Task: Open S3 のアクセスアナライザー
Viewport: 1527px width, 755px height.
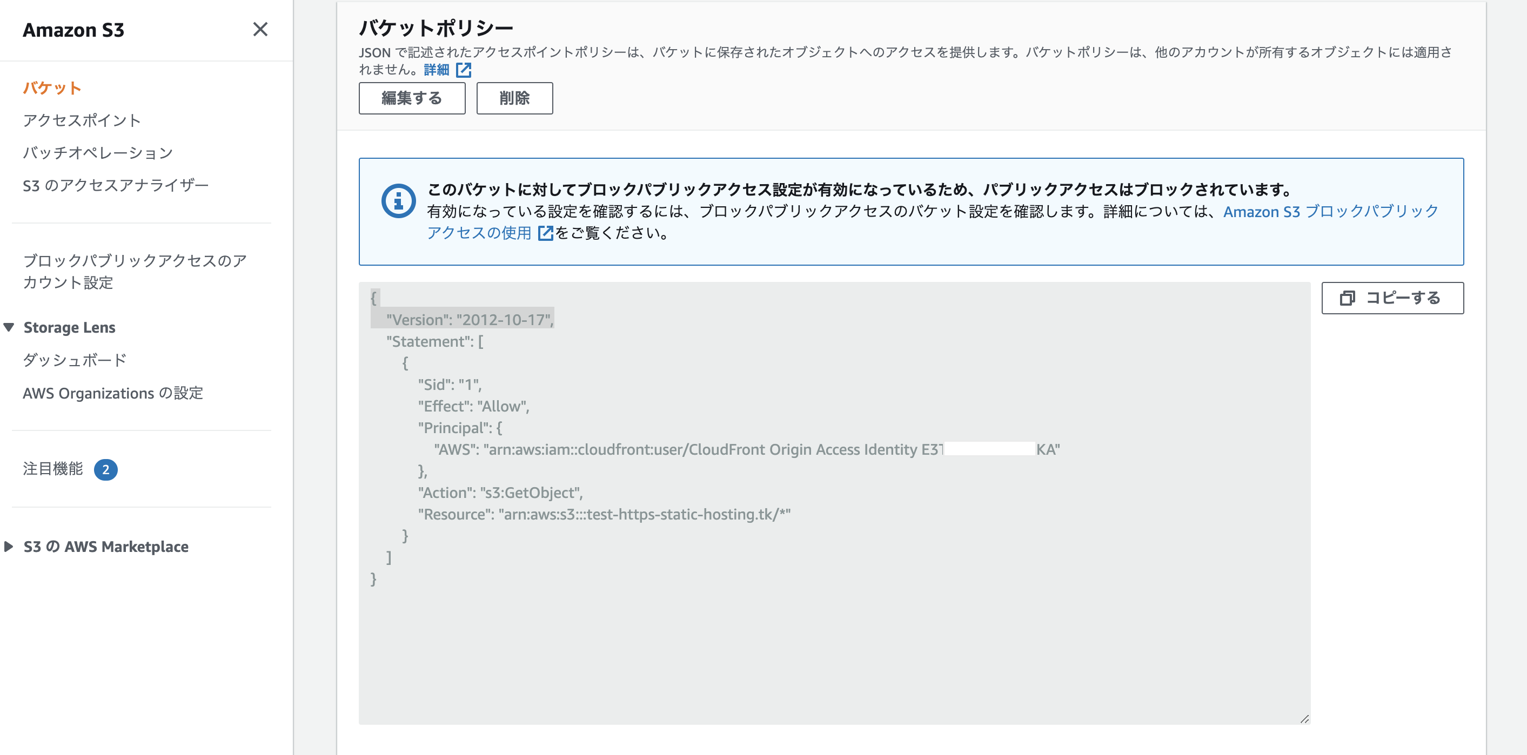Action: tap(116, 185)
